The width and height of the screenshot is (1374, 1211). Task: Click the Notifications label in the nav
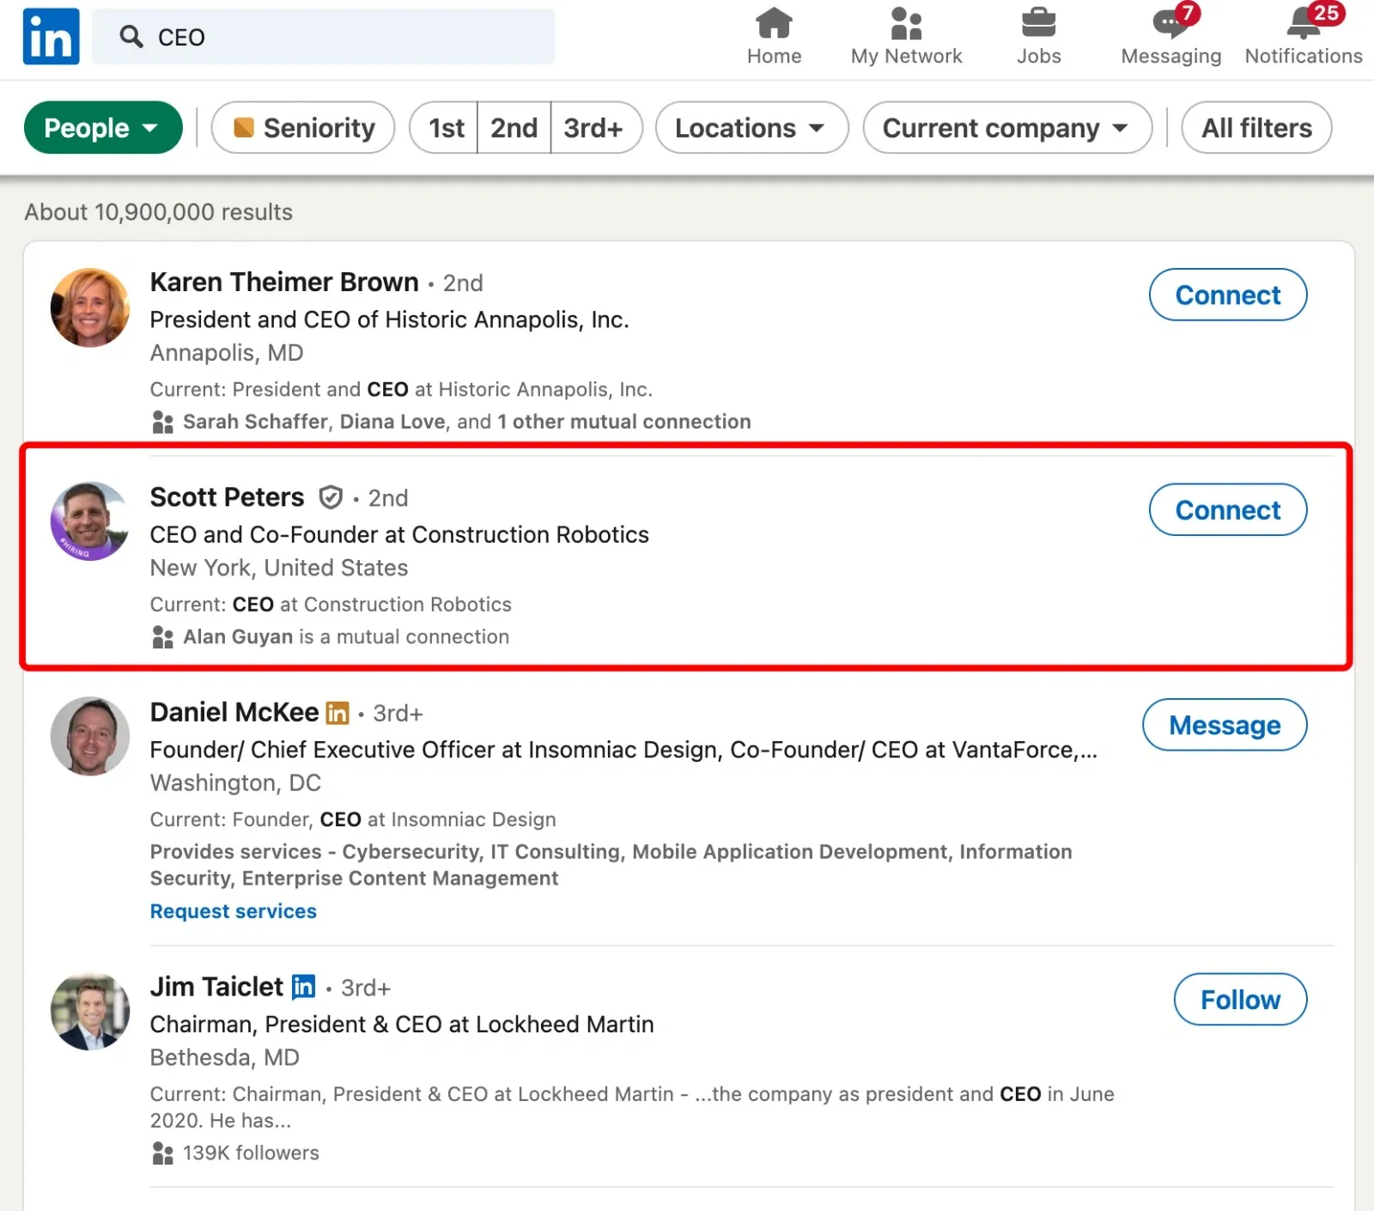pos(1304,56)
